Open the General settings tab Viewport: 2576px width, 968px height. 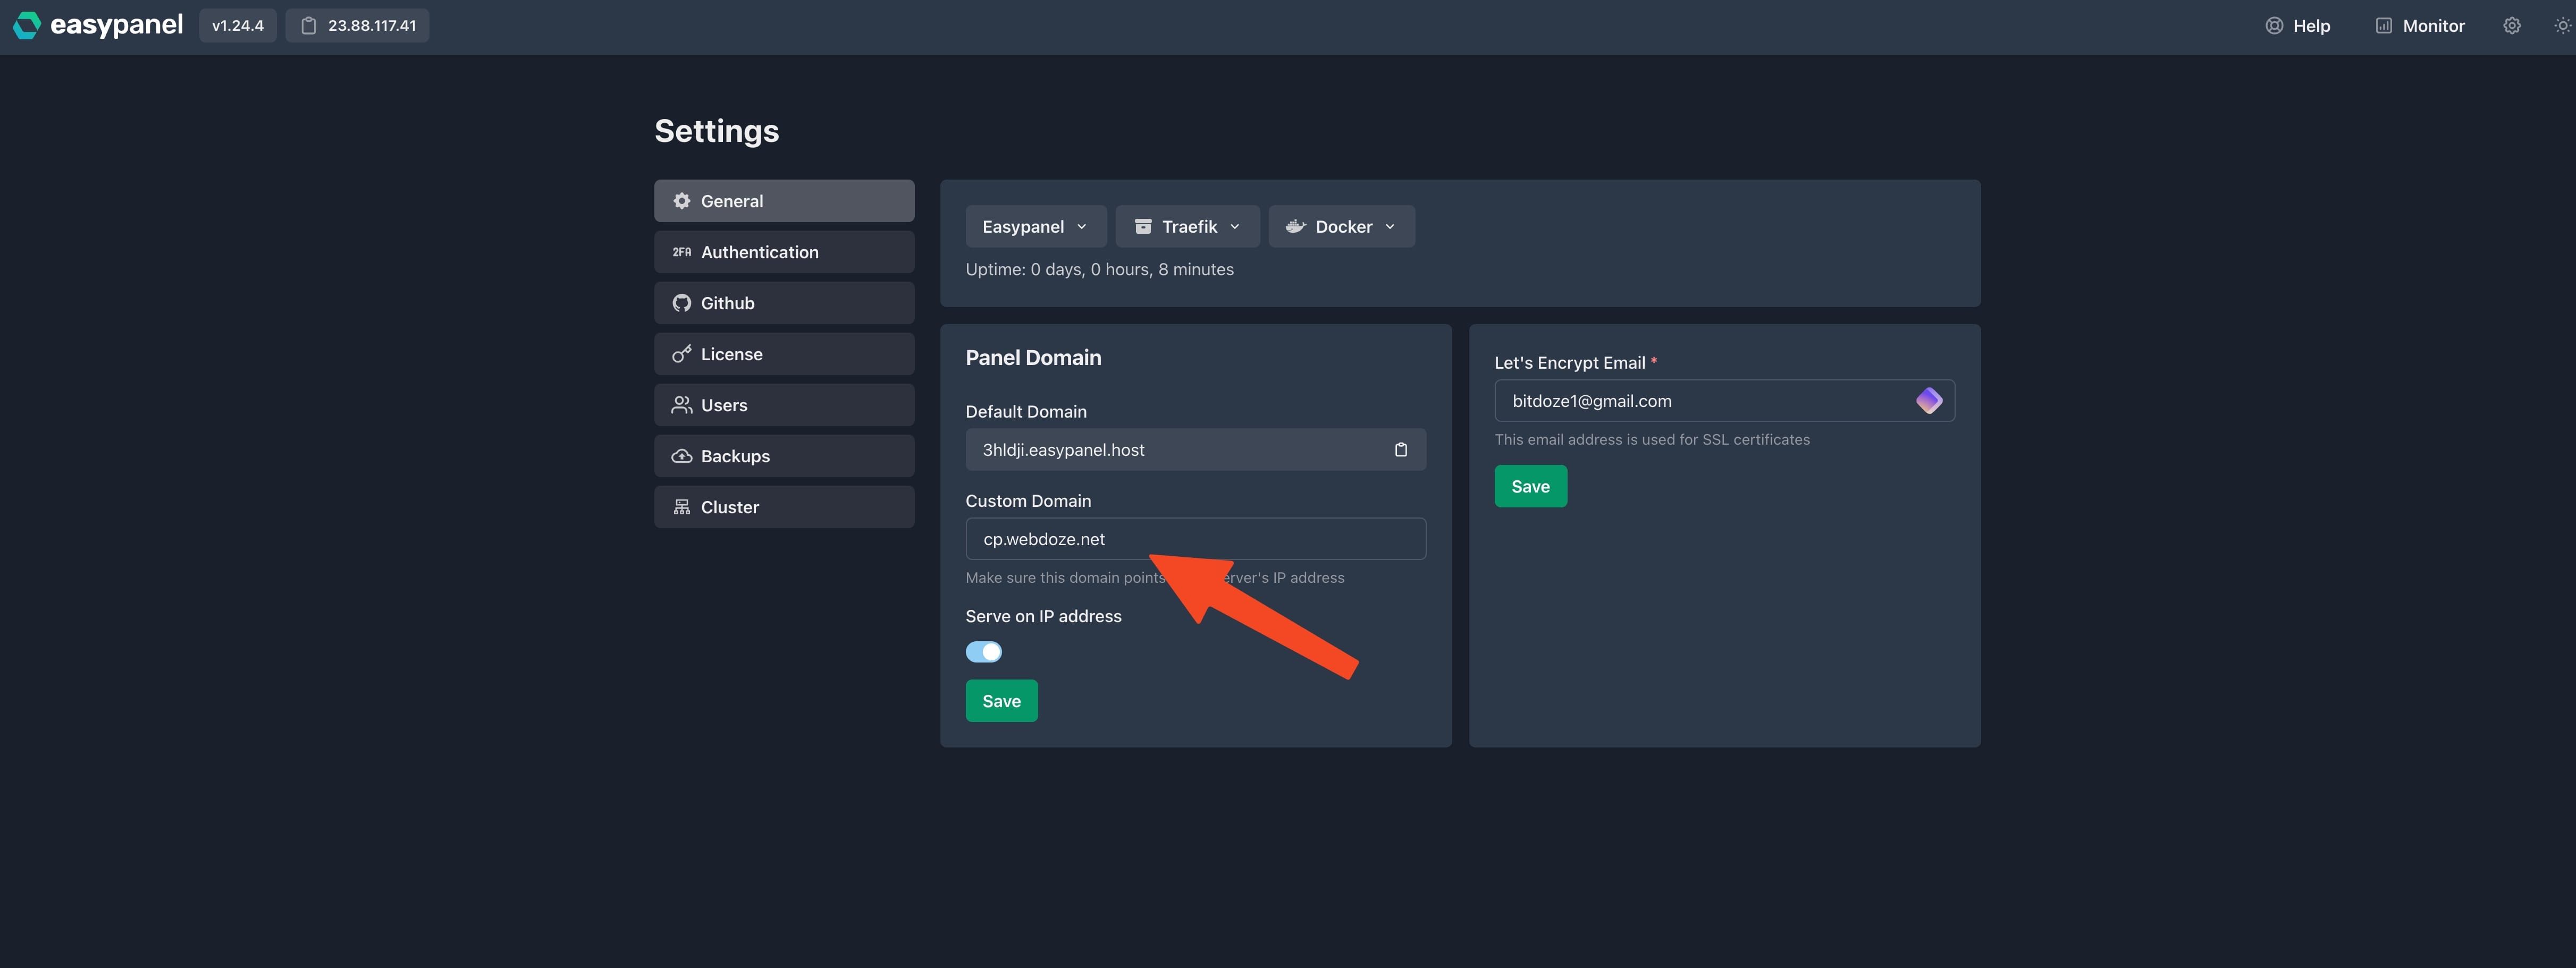(784, 201)
